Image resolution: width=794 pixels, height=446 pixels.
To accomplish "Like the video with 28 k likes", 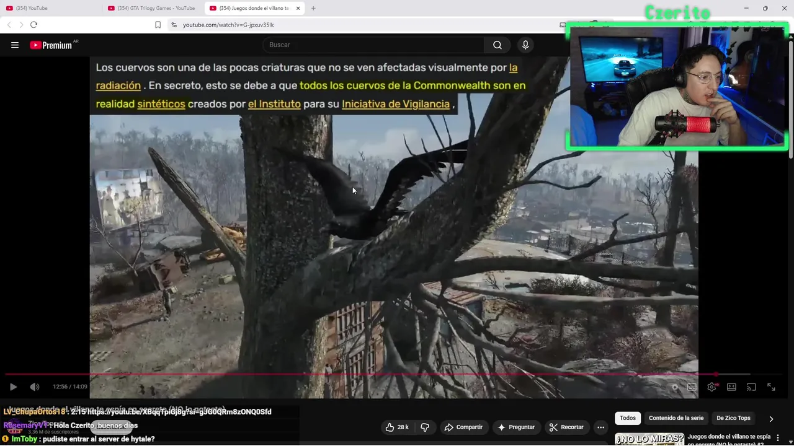I will [397, 427].
